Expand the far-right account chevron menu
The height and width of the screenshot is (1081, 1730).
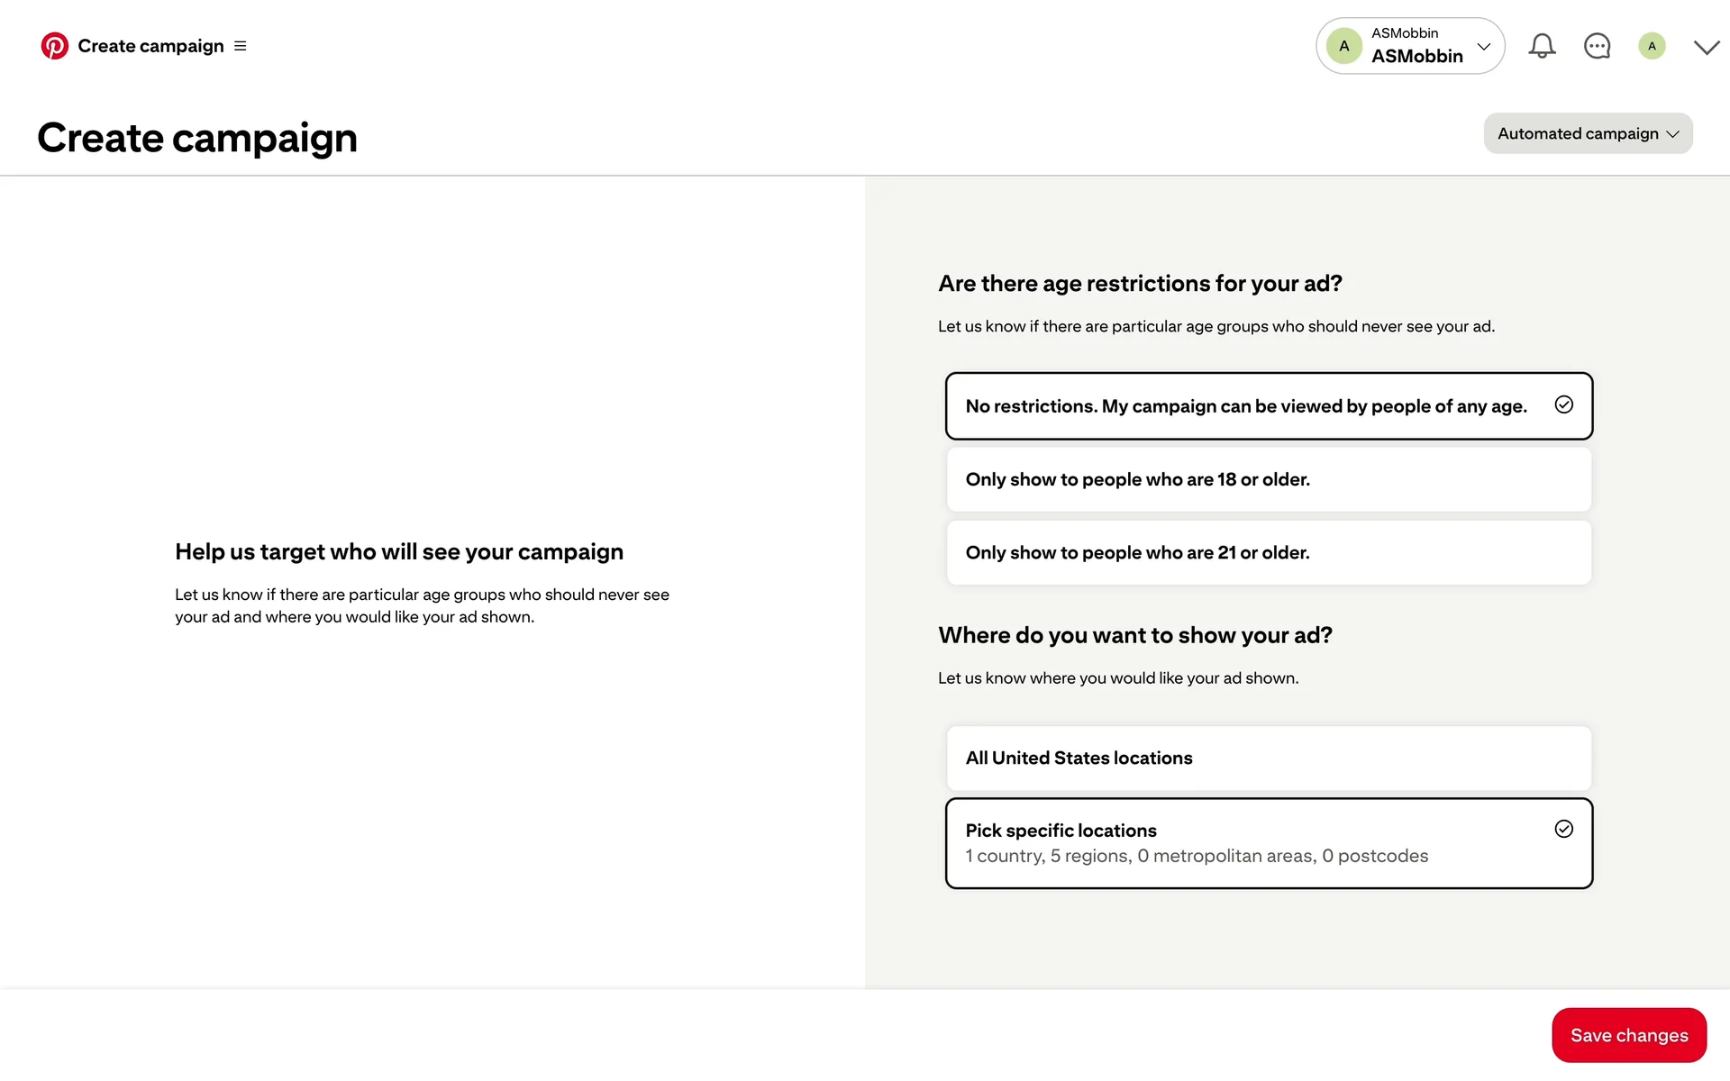[x=1706, y=47]
